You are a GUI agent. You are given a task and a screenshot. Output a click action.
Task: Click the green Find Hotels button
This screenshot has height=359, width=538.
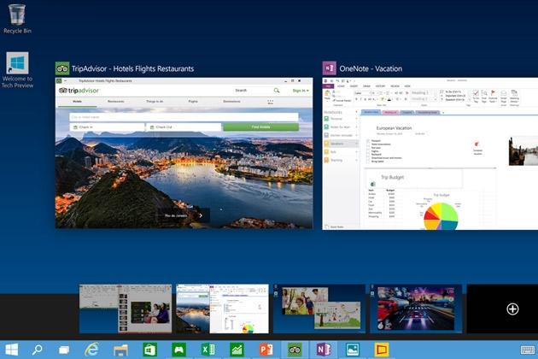click(260, 127)
